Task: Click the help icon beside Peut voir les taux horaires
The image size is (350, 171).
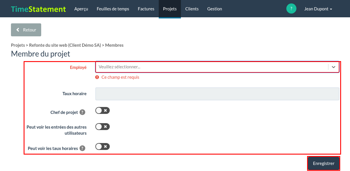Action: [x=82, y=149]
